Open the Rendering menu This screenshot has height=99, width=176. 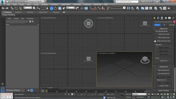click(x=77, y=4)
